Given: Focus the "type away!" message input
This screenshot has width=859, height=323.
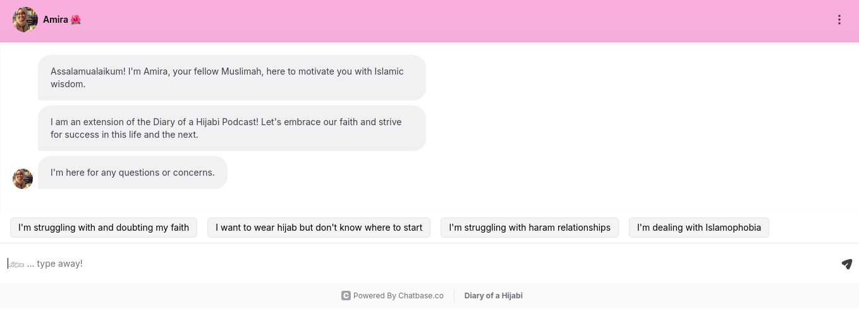Looking at the screenshot, I should point(379,264).
